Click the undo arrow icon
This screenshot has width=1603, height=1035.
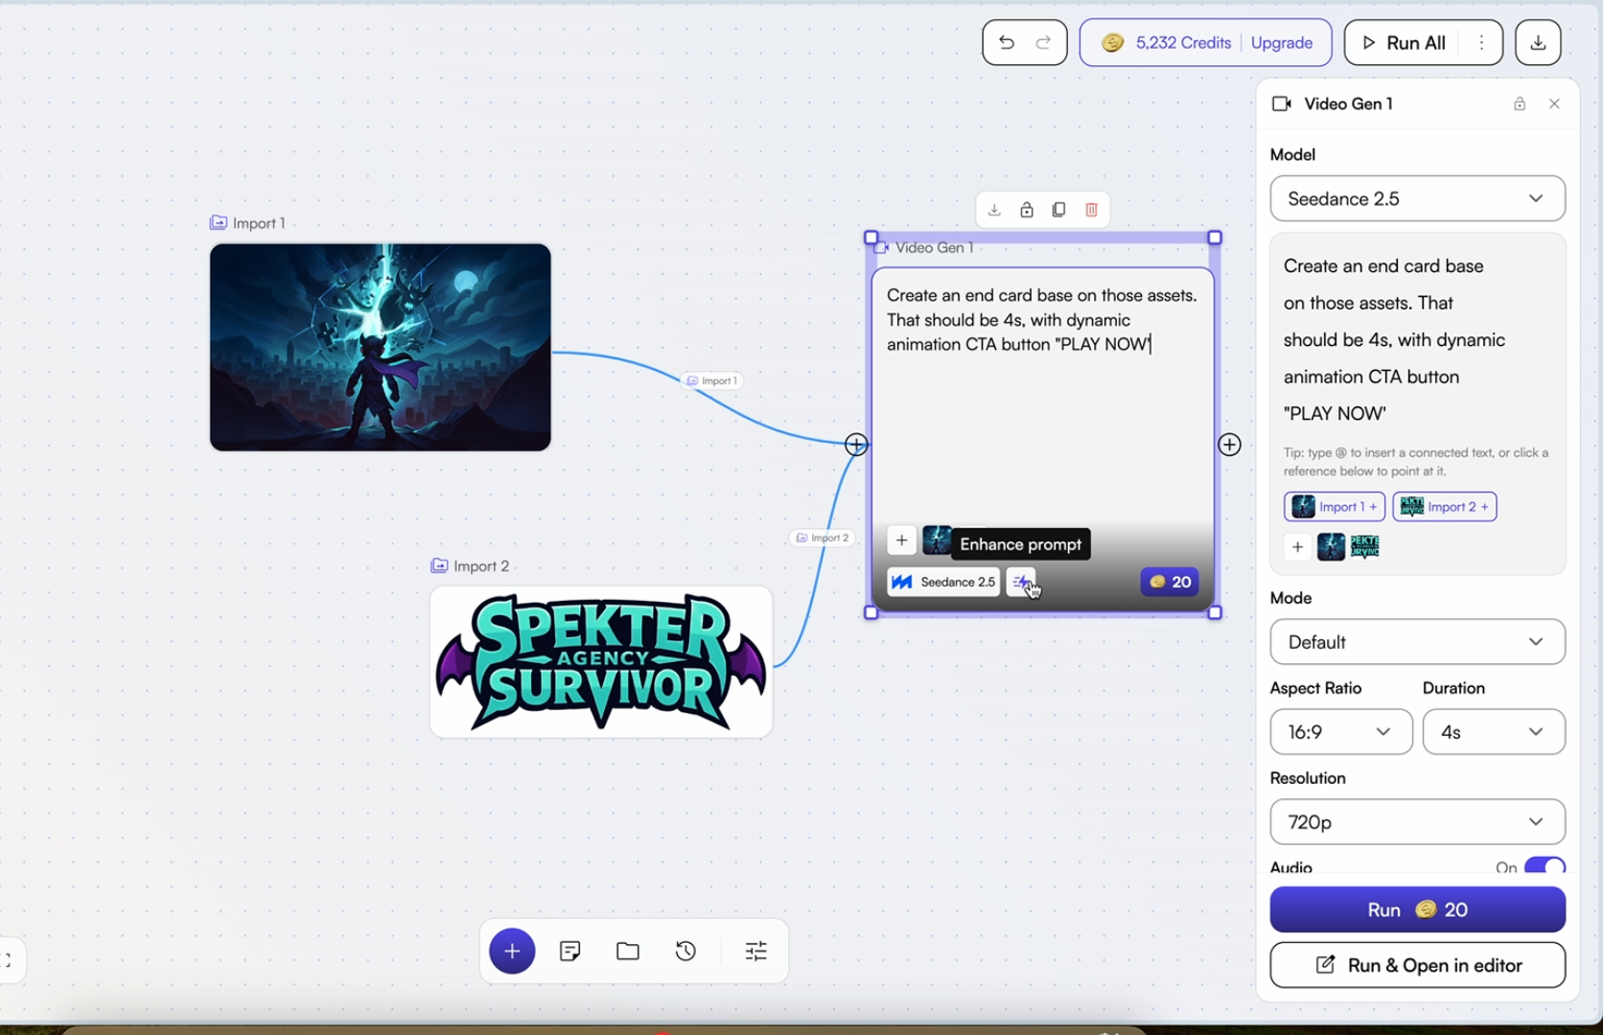coord(1006,42)
